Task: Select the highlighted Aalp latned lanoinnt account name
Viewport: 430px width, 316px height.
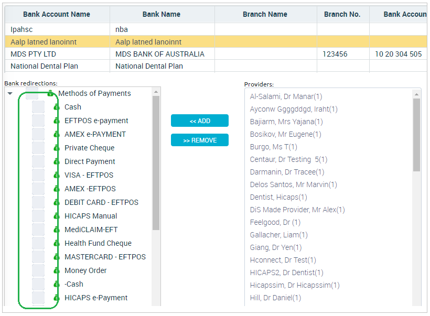Action: click(x=44, y=42)
